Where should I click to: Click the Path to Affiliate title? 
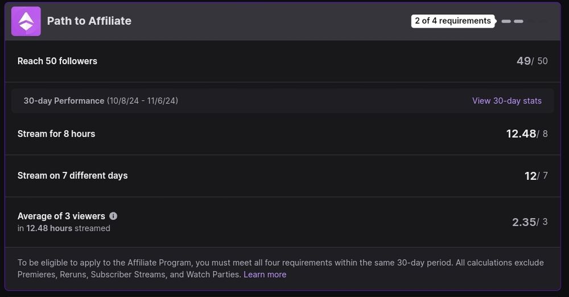pyautogui.click(x=89, y=21)
